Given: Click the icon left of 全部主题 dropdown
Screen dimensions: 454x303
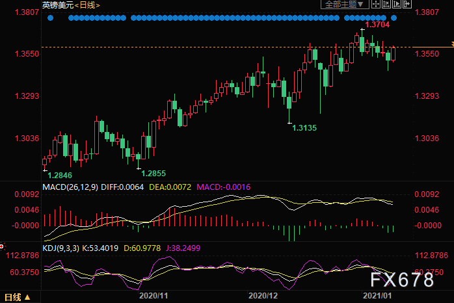Looking at the screenshot, I should click(x=315, y=5).
